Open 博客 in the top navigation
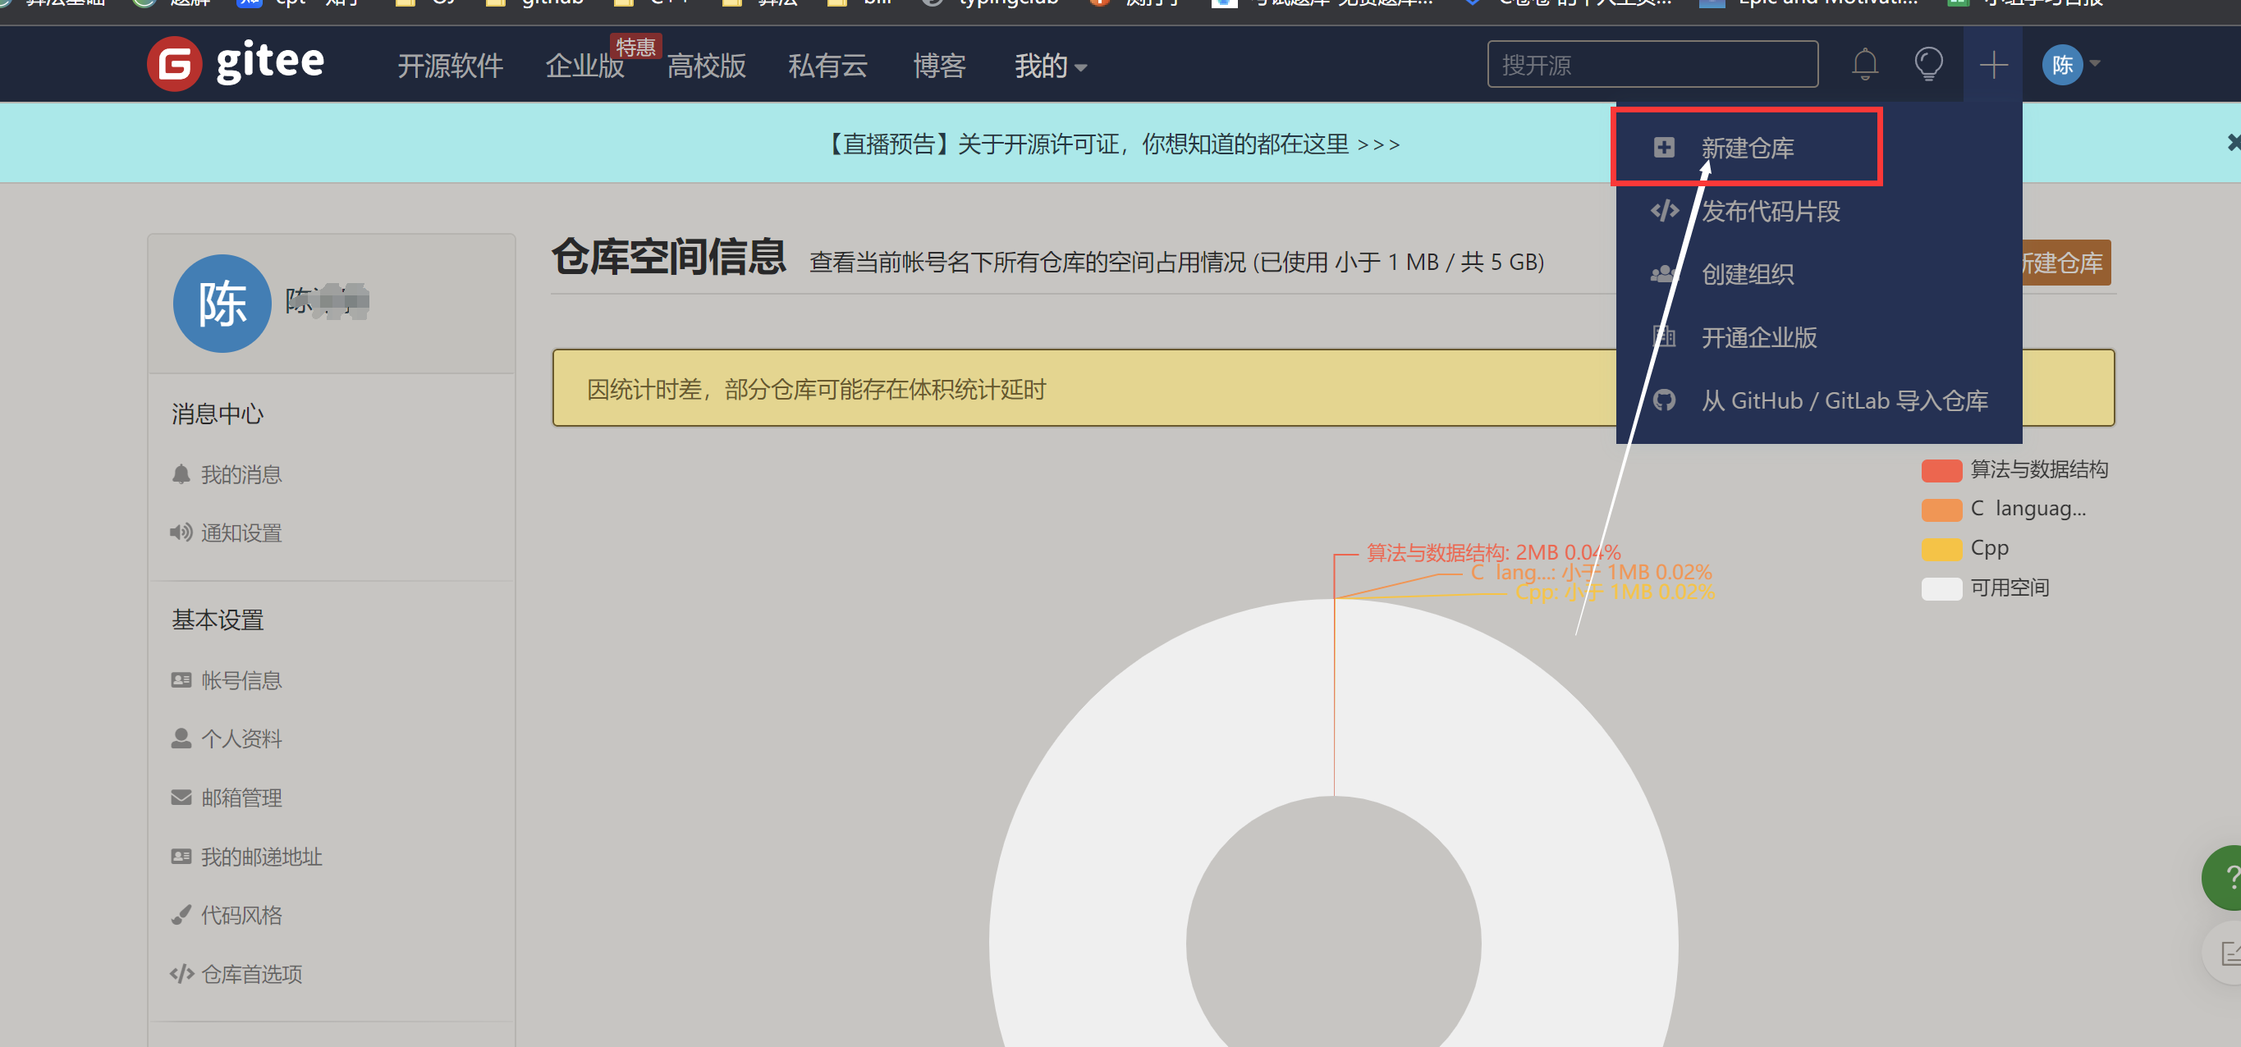Image resolution: width=2241 pixels, height=1047 pixels. tap(939, 65)
